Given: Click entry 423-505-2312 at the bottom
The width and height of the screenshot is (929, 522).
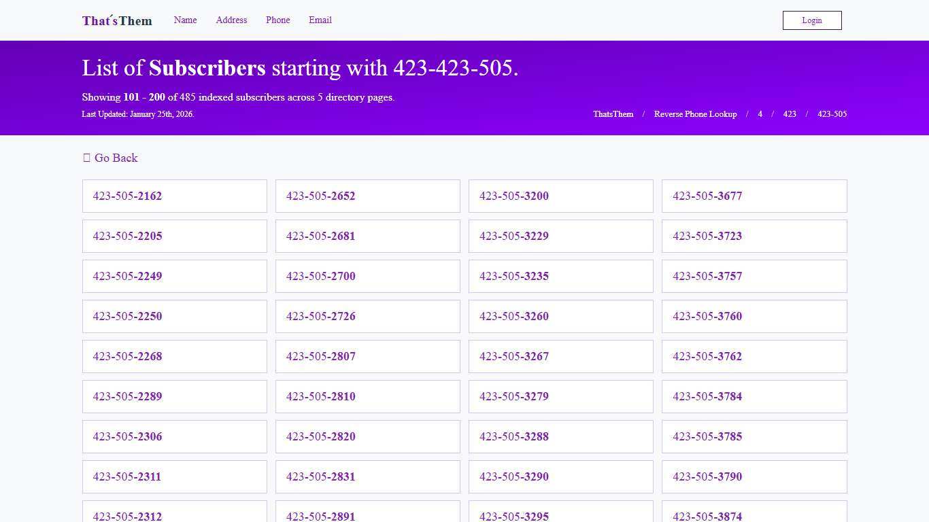Looking at the screenshot, I should [x=127, y=517].
